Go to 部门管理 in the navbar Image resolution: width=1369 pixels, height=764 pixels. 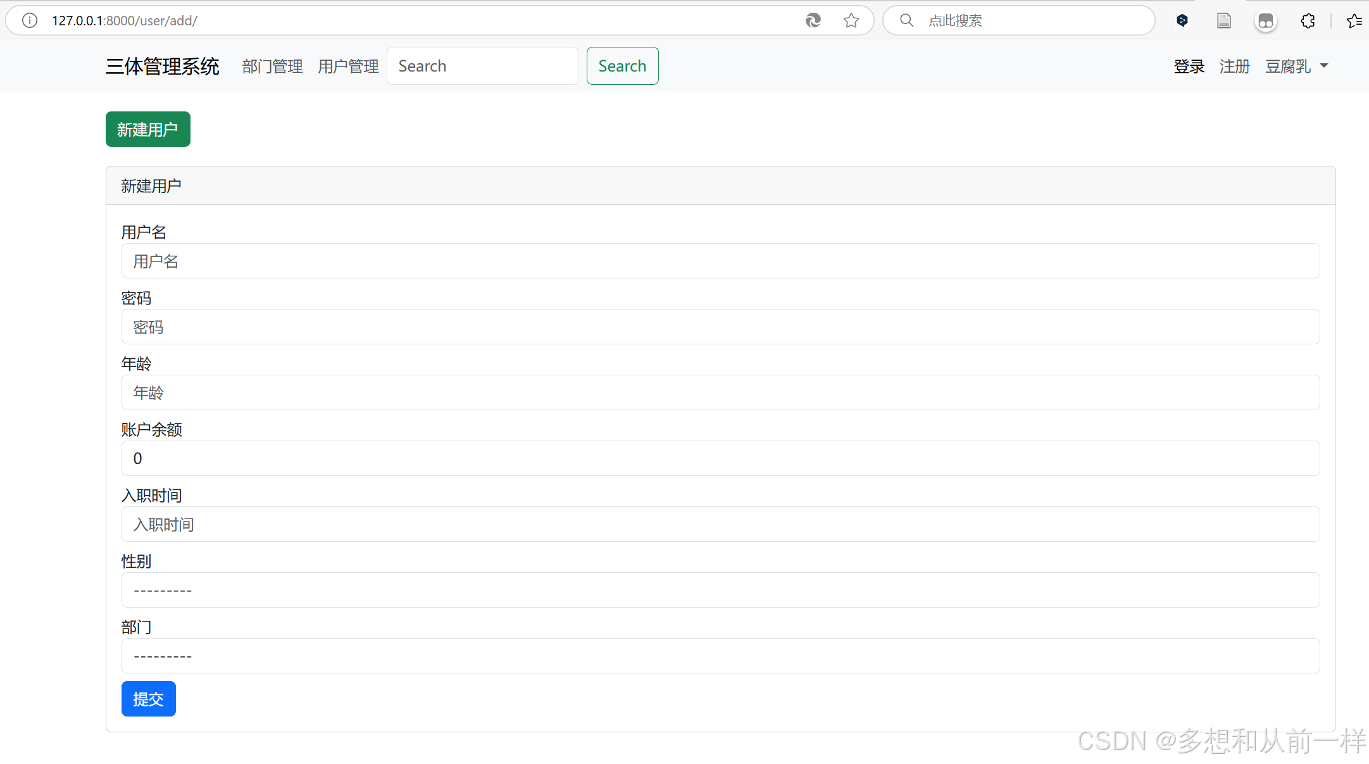[272, 66]
